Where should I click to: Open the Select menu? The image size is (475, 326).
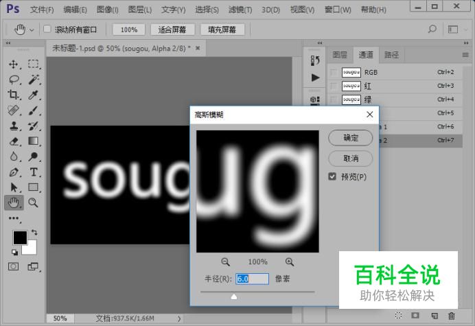point(207,10)
